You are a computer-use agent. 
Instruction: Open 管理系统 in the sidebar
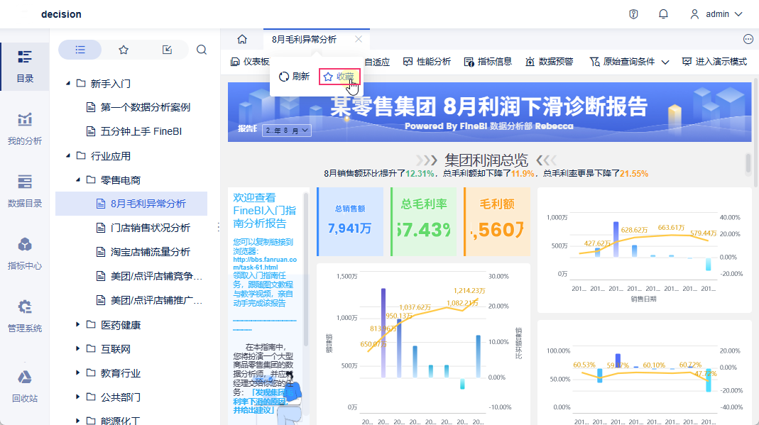pyautogui.click(x=25, y=316)
